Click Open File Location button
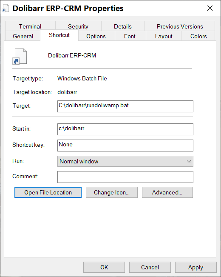Viewport: 221px width, 277px height. 48,192
